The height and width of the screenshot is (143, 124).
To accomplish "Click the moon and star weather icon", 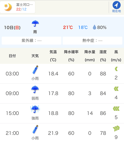I will pyautogui.click(x=8, y=7).
